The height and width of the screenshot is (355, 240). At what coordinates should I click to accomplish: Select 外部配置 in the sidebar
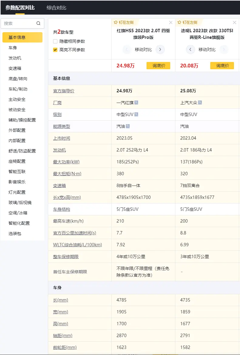[x=17, y=130]
